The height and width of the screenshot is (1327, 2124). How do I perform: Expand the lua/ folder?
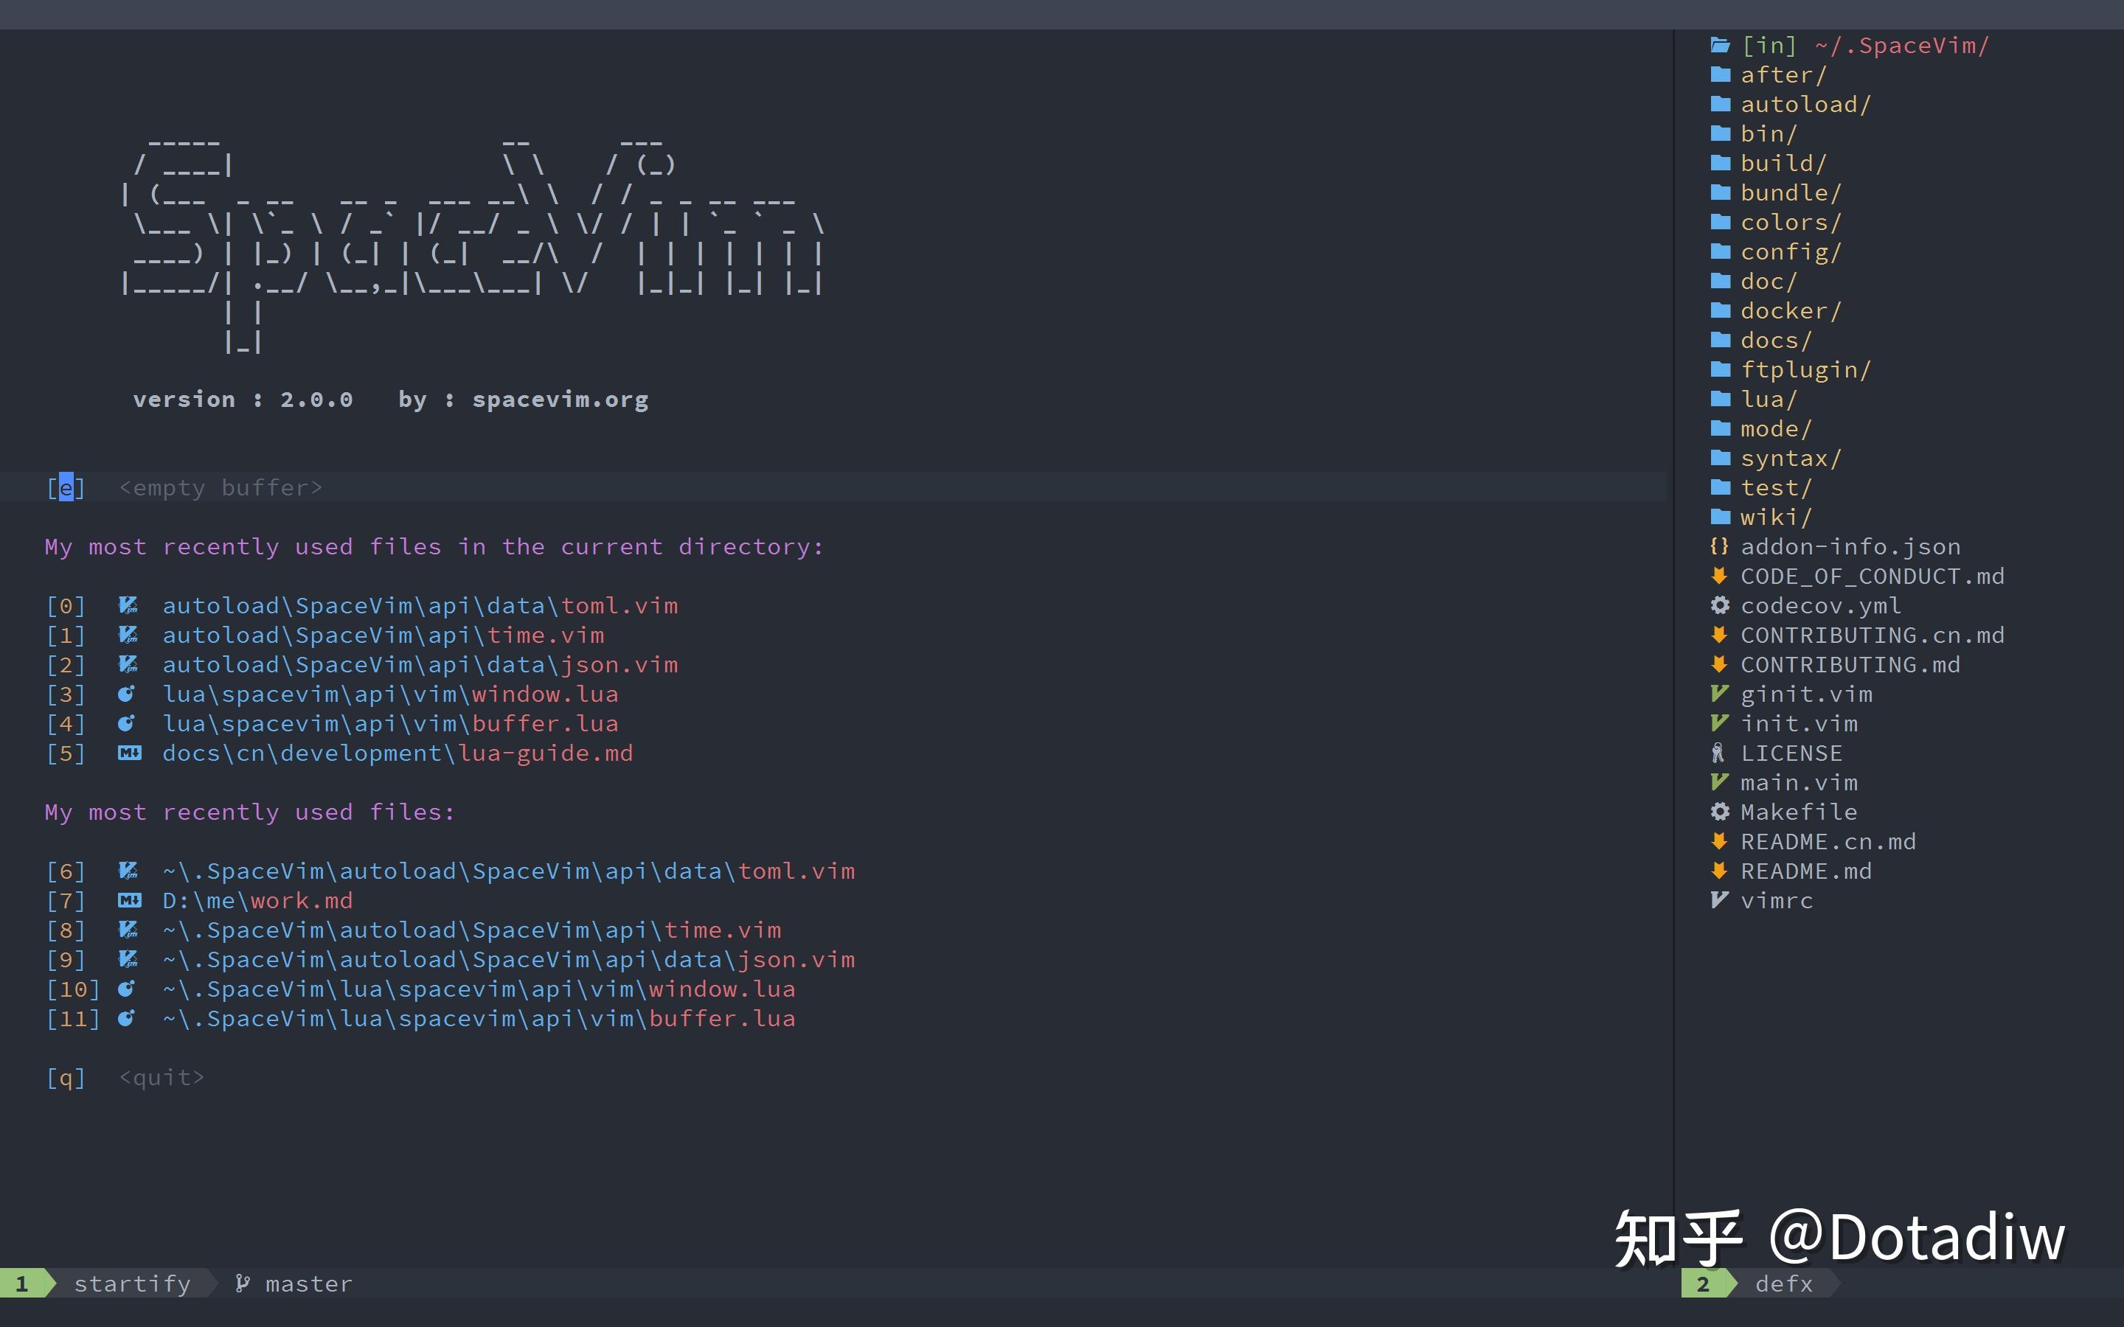point(1768,400)
